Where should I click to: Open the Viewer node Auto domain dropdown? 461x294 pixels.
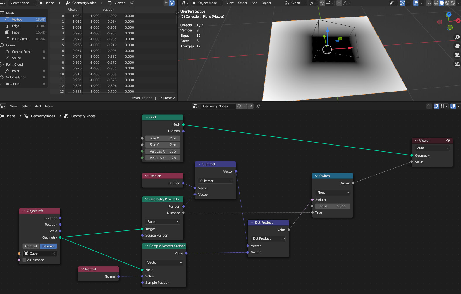[x=432, y=148]
